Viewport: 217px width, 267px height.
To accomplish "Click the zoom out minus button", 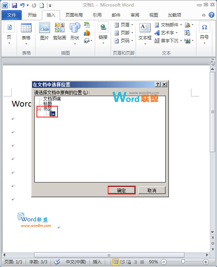I will 164,262.
